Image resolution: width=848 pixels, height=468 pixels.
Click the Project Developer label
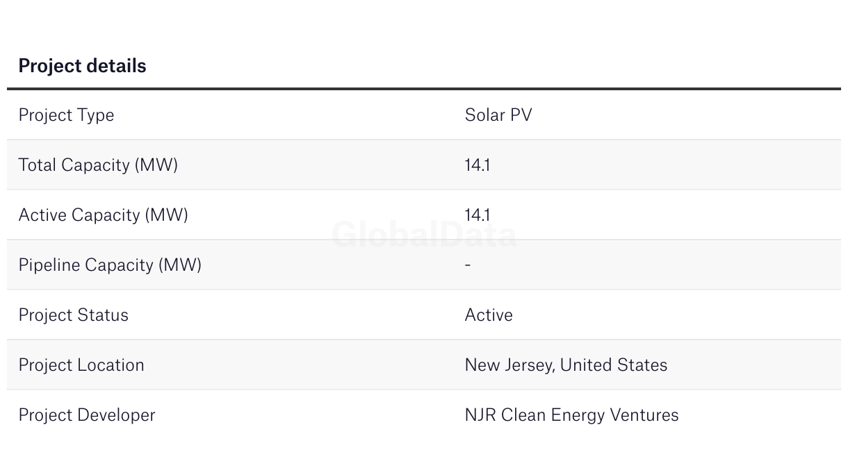[87, 415]
